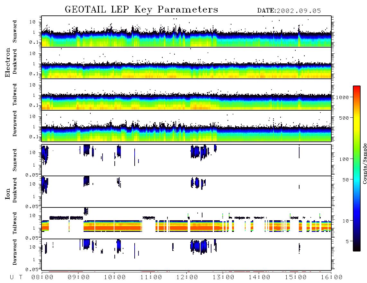Click the "14:00" time tick label
The height and width of the screenshot is (283, 367).
259,278
